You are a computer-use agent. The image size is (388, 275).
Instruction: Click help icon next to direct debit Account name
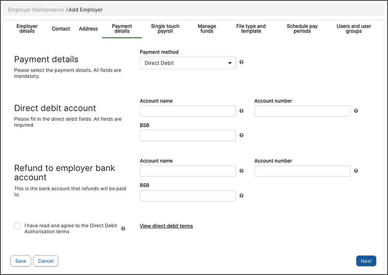point(241,111)
